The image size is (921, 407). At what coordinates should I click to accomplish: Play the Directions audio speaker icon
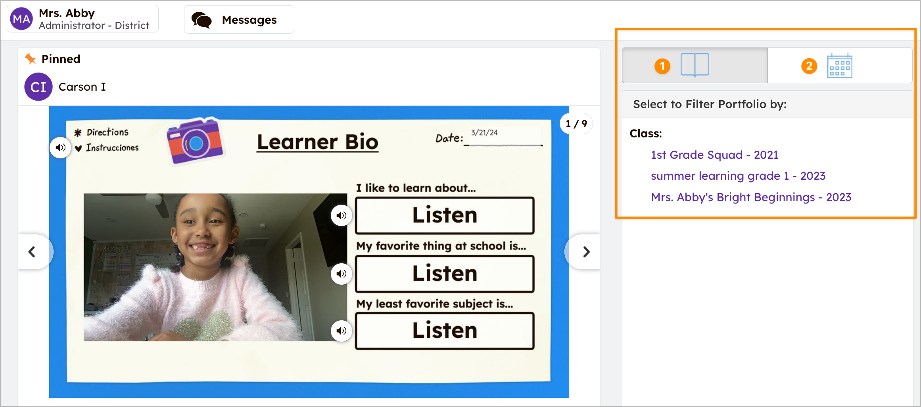click(x=60, y=148)
